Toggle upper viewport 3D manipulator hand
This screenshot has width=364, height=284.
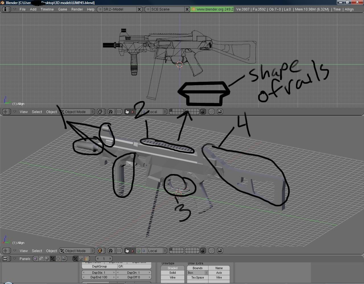coord(127,112)
